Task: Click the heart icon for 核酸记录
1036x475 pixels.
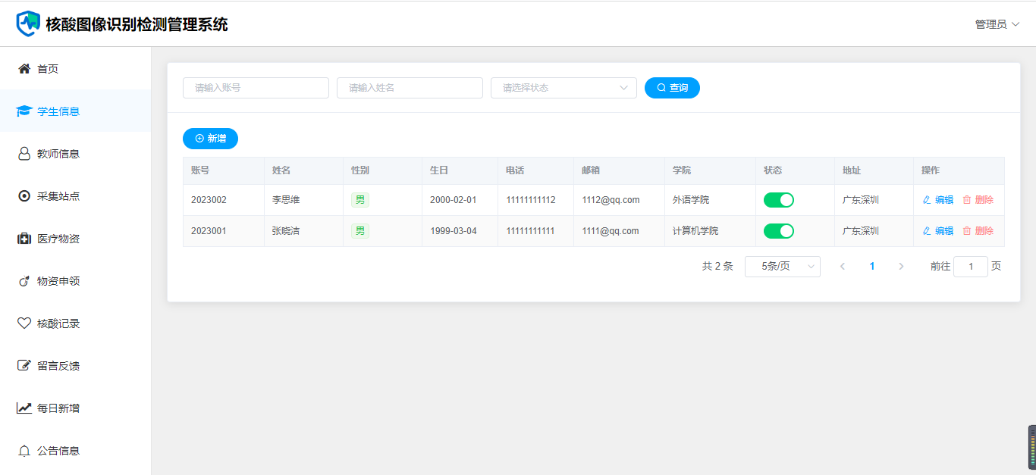Action: coord(24,323)
